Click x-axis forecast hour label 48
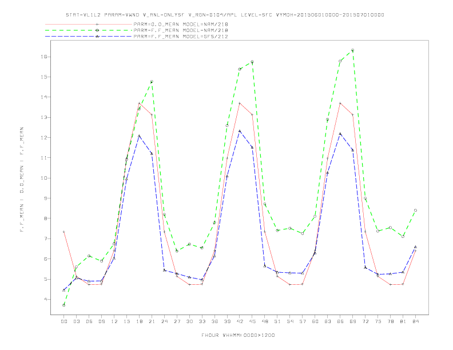This screenshot has width=453, height=350. [265, 321]
